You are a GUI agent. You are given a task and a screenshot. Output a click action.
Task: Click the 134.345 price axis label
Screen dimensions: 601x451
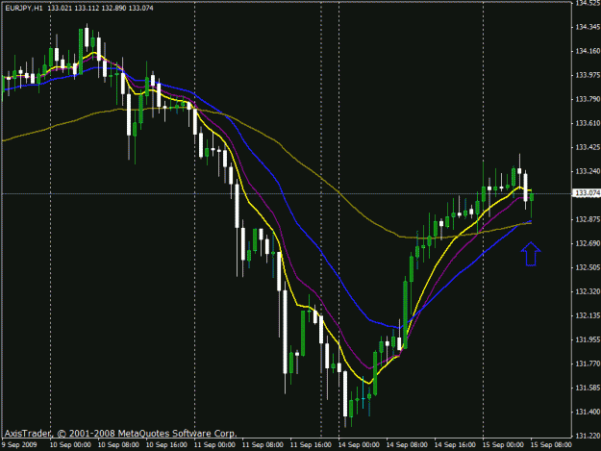[588, 27]
